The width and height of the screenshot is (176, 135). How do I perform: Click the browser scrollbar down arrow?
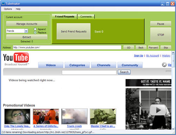coord(173,129)
